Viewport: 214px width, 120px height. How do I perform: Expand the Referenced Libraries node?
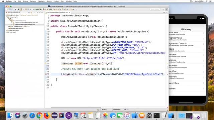pyautogui.click(x=8, y=28)
